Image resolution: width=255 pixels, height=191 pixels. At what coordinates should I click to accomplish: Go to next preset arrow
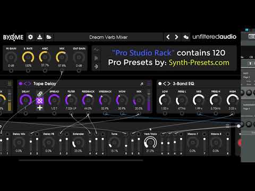point(176,37)
